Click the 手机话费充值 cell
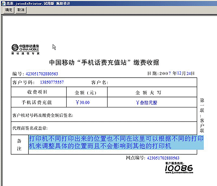 click(37, 102)
